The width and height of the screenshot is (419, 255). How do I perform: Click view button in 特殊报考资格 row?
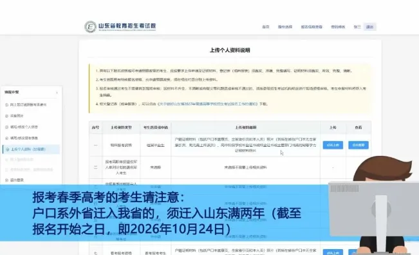pyautogui.click(x=358, y=145)
